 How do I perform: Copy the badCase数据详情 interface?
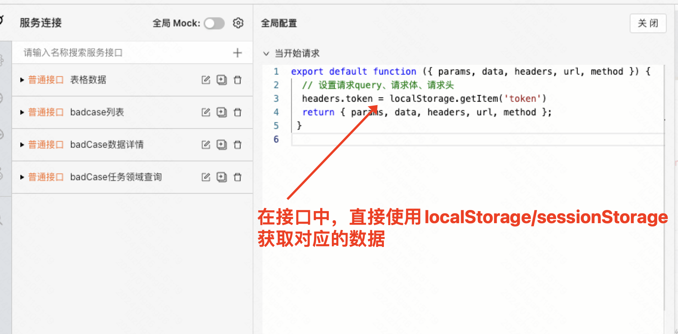click(221, 145)
